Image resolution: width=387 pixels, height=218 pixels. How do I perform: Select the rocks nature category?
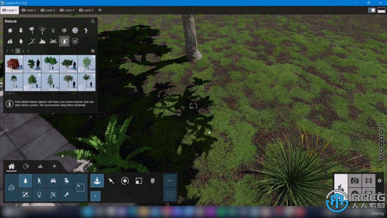click(42, 41)
